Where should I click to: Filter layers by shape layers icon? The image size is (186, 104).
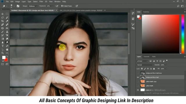pyautogui.click(x=160, y=61)
